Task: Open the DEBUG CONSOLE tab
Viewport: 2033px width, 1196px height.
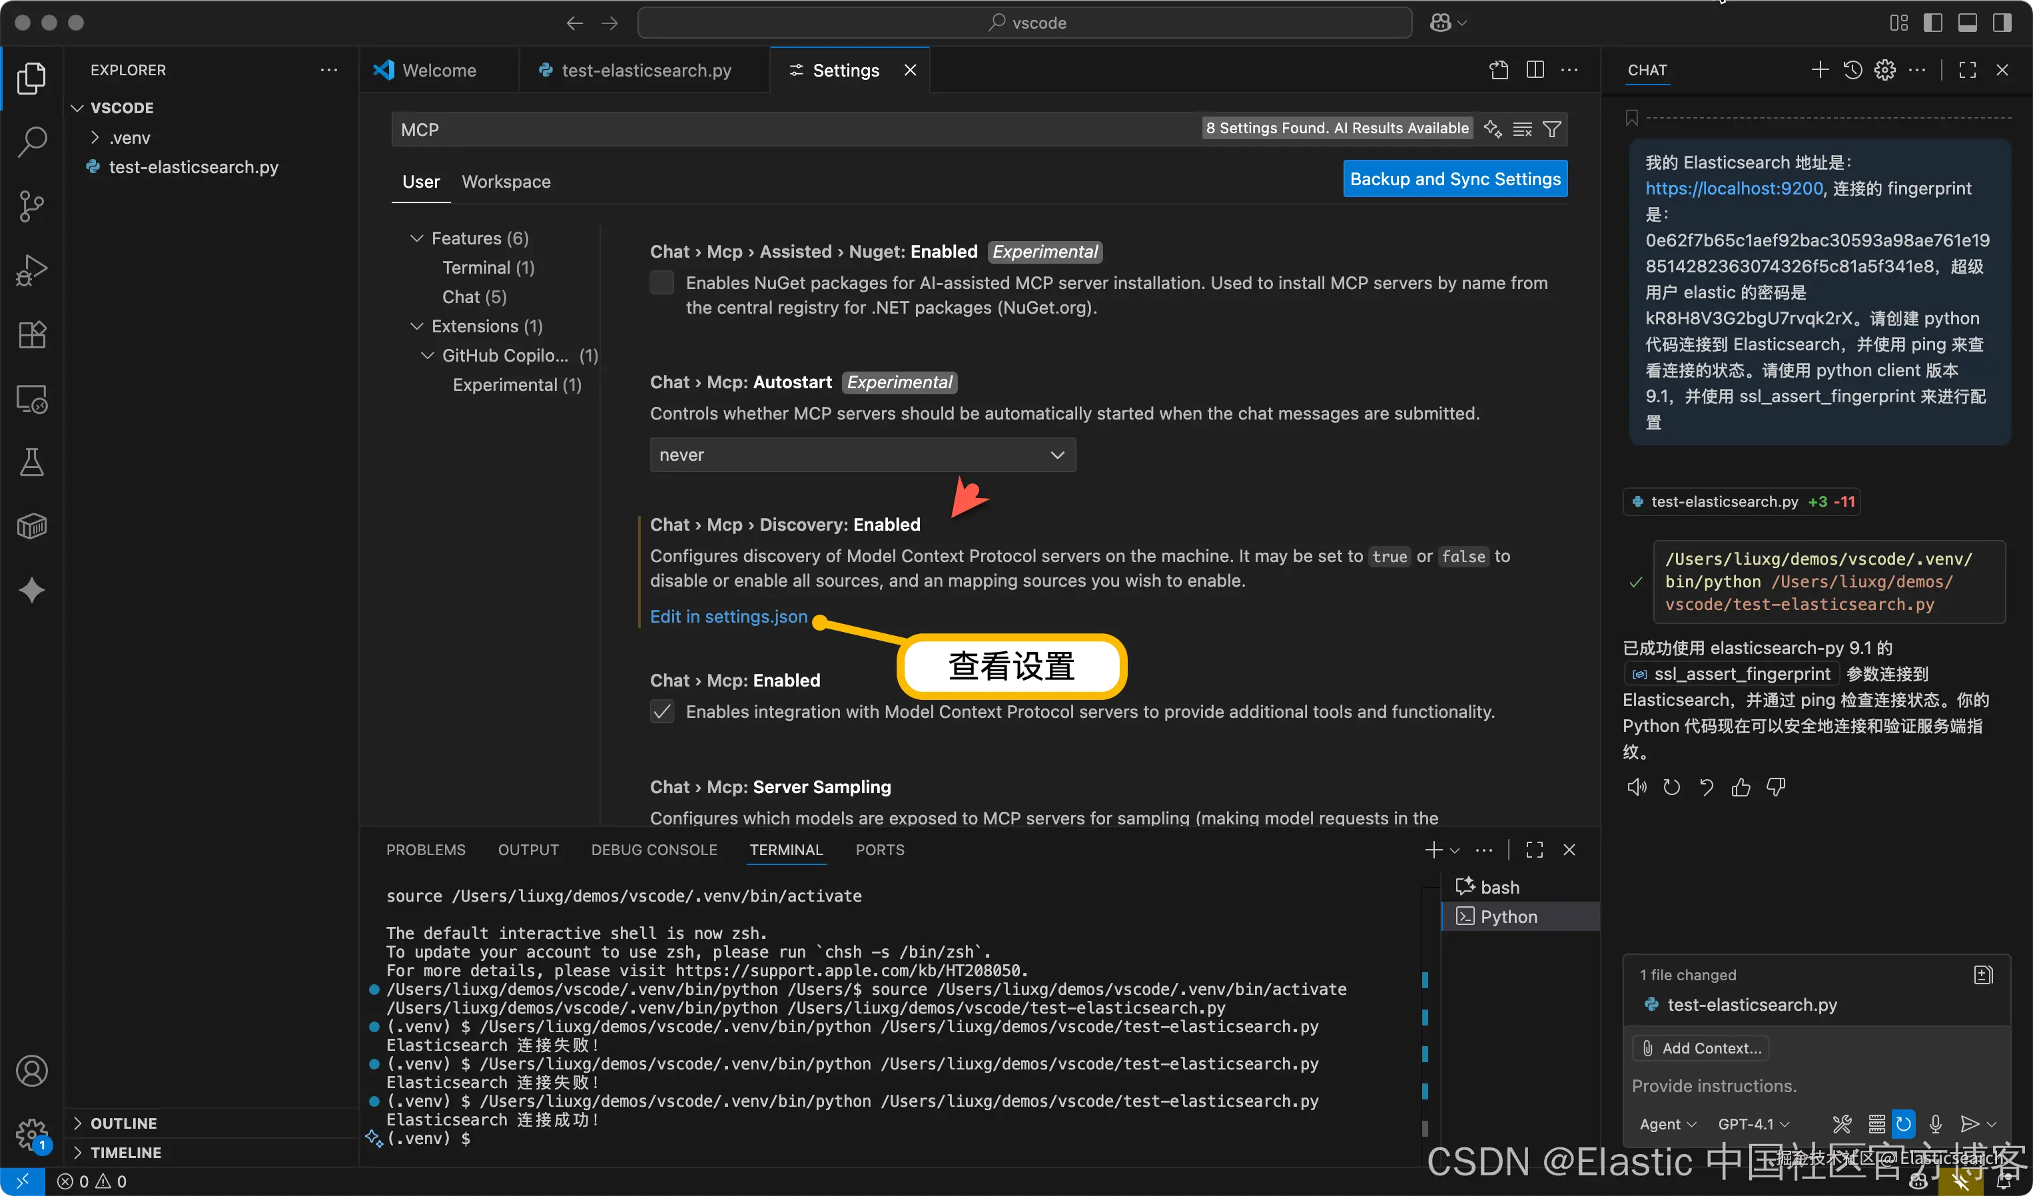Action: coord(654,849)
